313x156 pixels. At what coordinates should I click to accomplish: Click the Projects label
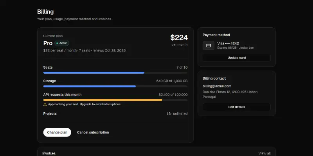click(50, 113)
